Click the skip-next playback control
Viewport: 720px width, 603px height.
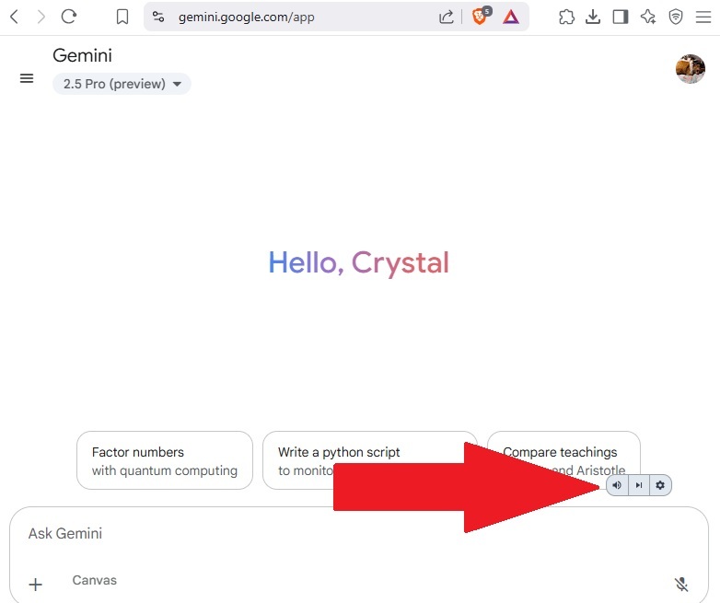click(x=639, y=485)
